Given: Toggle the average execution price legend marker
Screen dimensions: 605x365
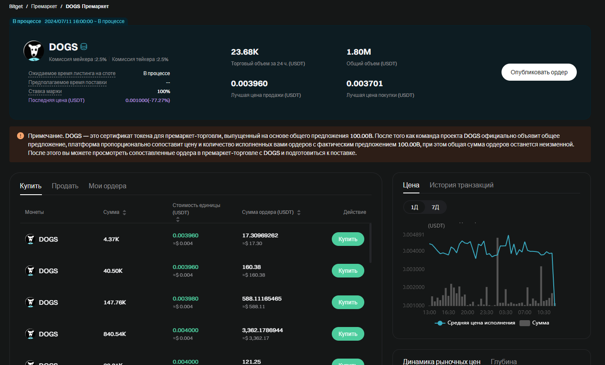Looking at the screenshot, I should coord(440,323).
